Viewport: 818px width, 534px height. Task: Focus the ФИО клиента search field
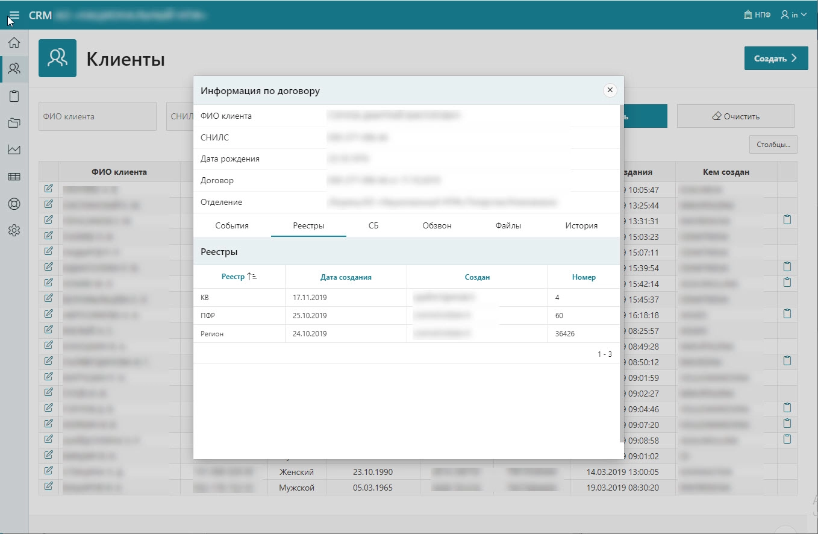pos(98,116)
